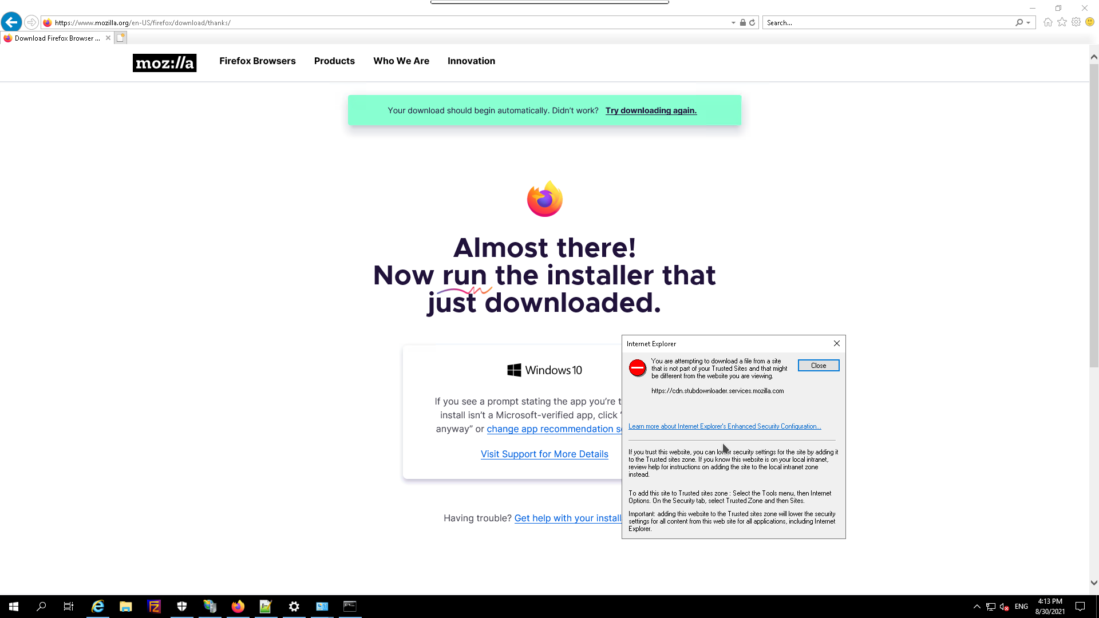The image size is (1099, 618).
Task: Open IE Tools gear icon
Action: 1076,22
